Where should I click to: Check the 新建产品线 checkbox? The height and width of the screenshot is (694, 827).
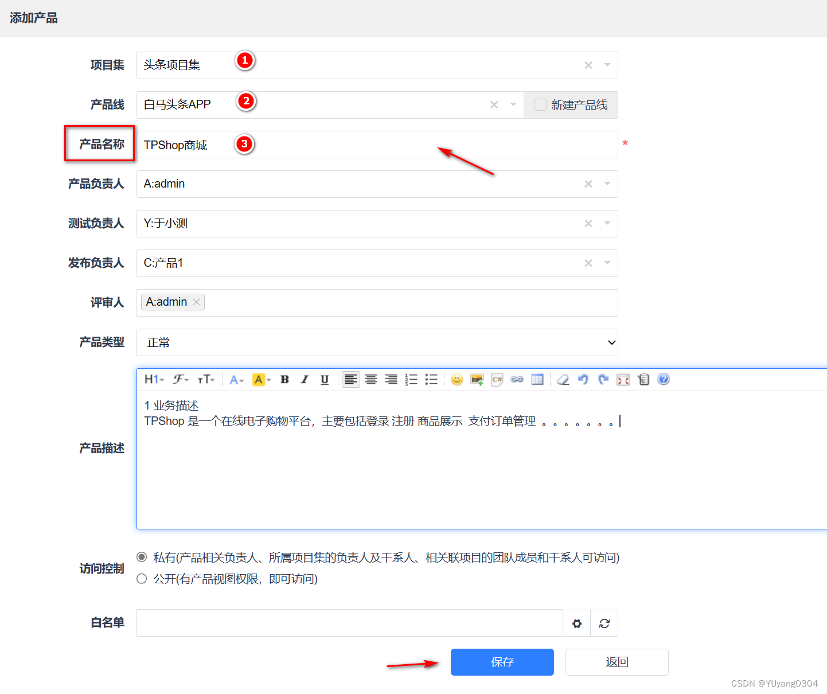tap(540, 105)
